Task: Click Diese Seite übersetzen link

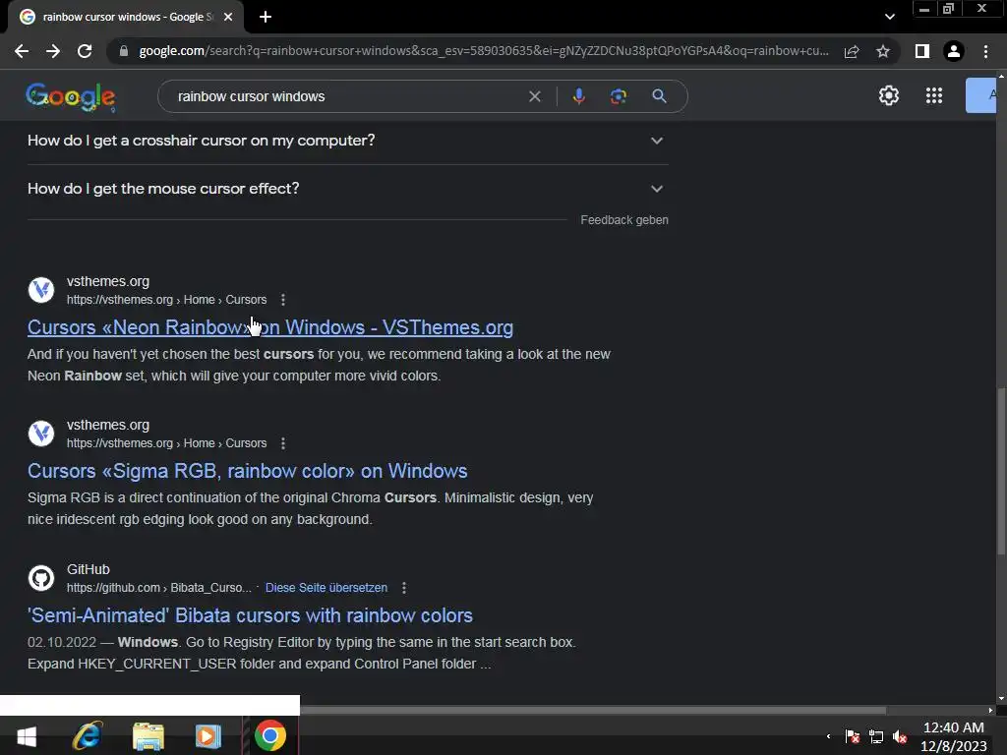Action: point(326,588)
